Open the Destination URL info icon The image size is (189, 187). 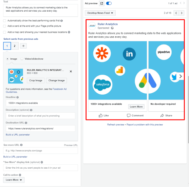(x=26, y=123)
